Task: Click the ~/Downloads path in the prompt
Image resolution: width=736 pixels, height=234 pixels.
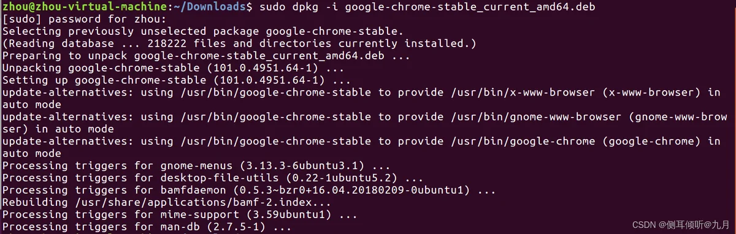Action: (x=207, y=7)
